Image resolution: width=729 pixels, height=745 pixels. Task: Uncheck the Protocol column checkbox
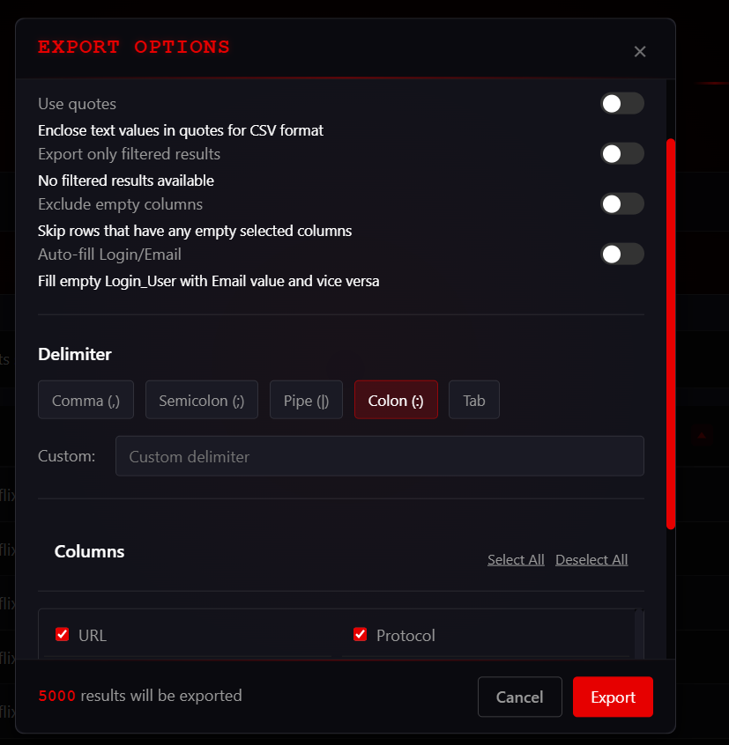point(360,634)
